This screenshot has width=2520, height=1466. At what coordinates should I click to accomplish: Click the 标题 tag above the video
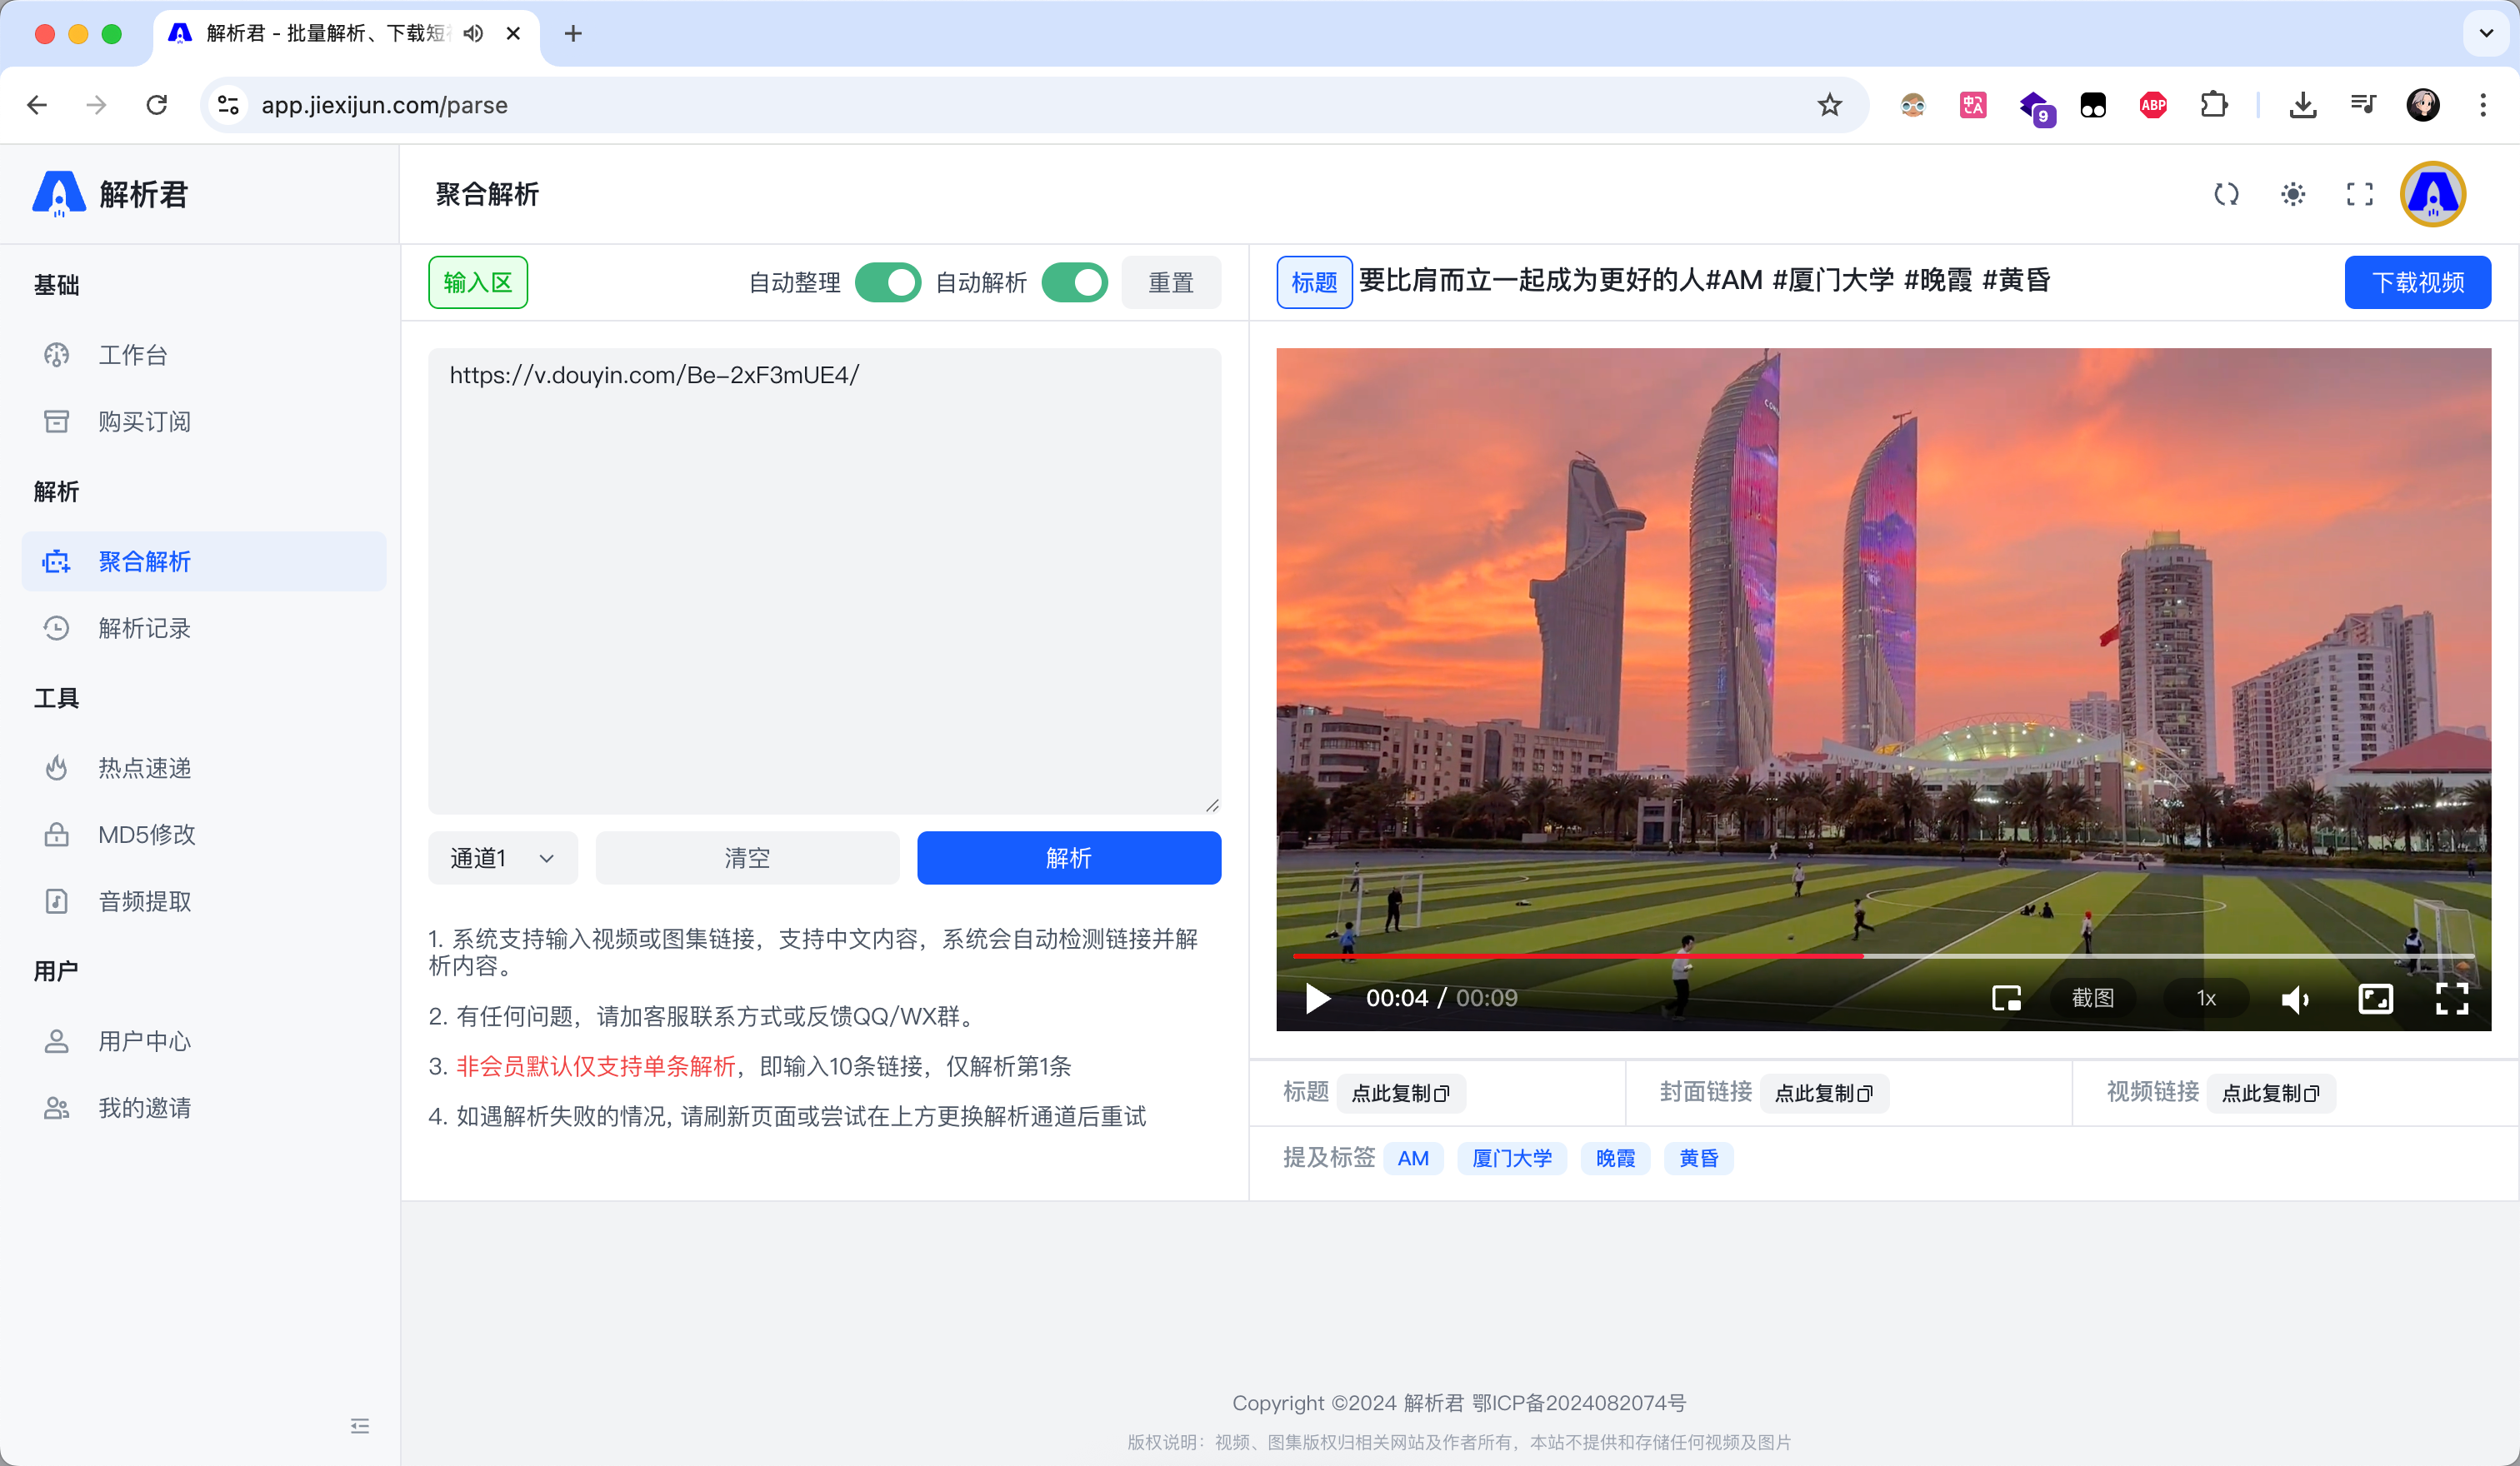pos(1314,283)
